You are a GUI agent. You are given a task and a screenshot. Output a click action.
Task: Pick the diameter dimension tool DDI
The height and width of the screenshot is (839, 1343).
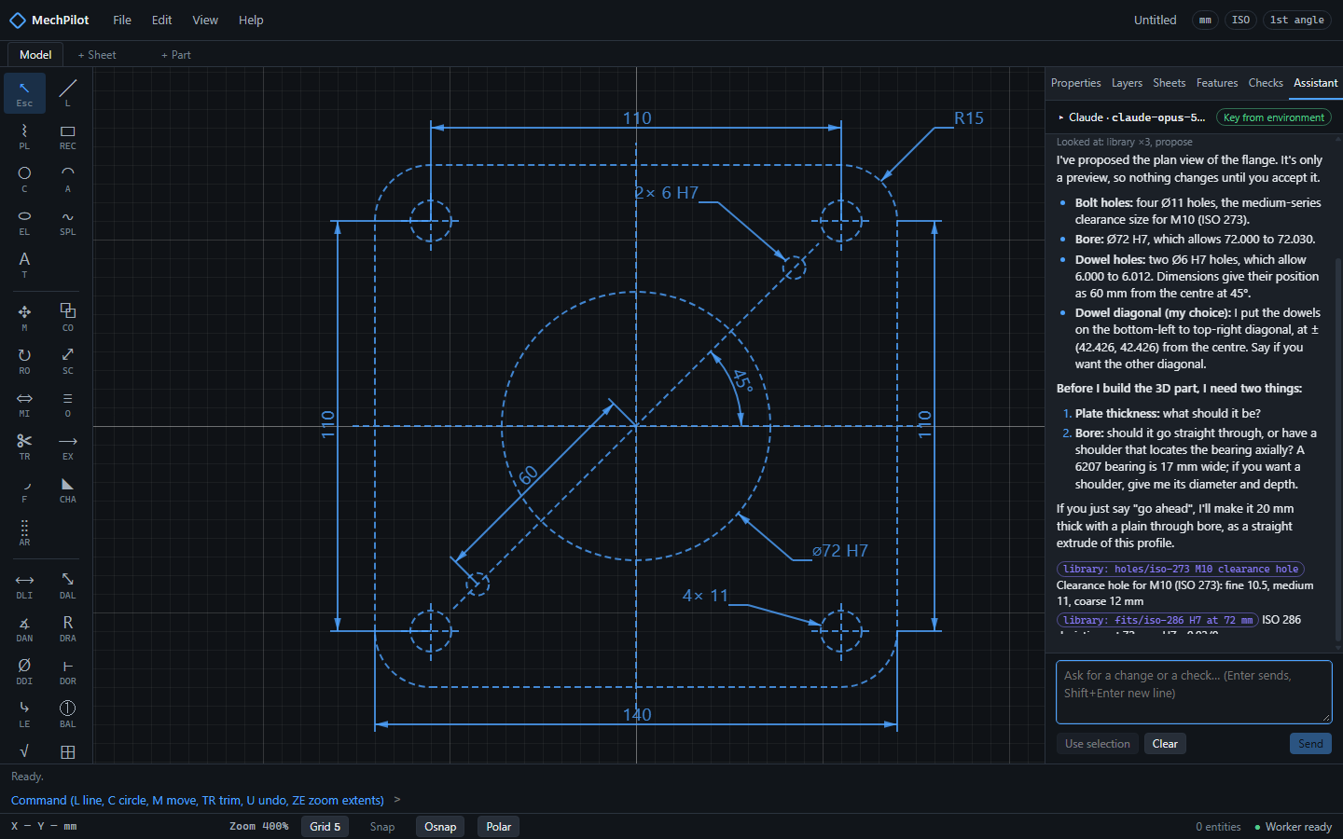[24, 671]
